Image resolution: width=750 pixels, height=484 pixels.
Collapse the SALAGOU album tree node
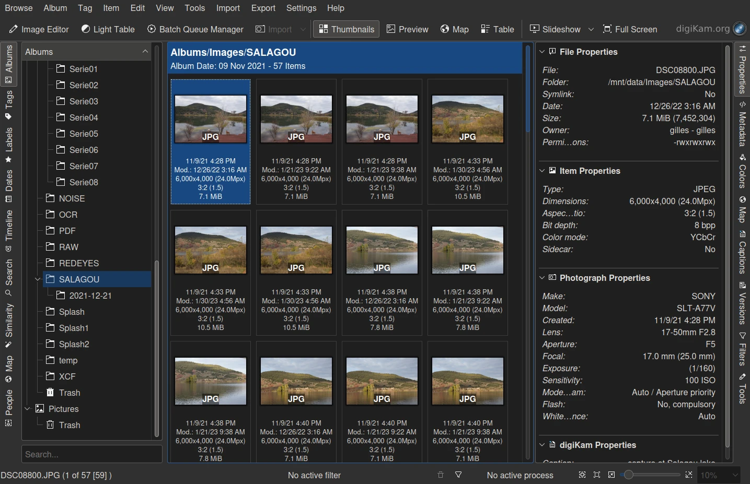coord(38,279)
